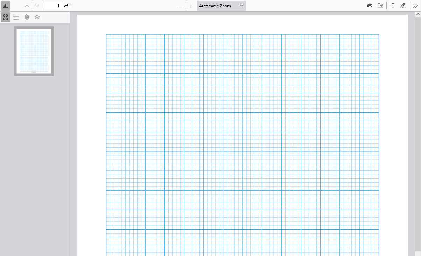Click the page number input field
This screenshot has height=256, width=421.
click(x=52, y=6)
